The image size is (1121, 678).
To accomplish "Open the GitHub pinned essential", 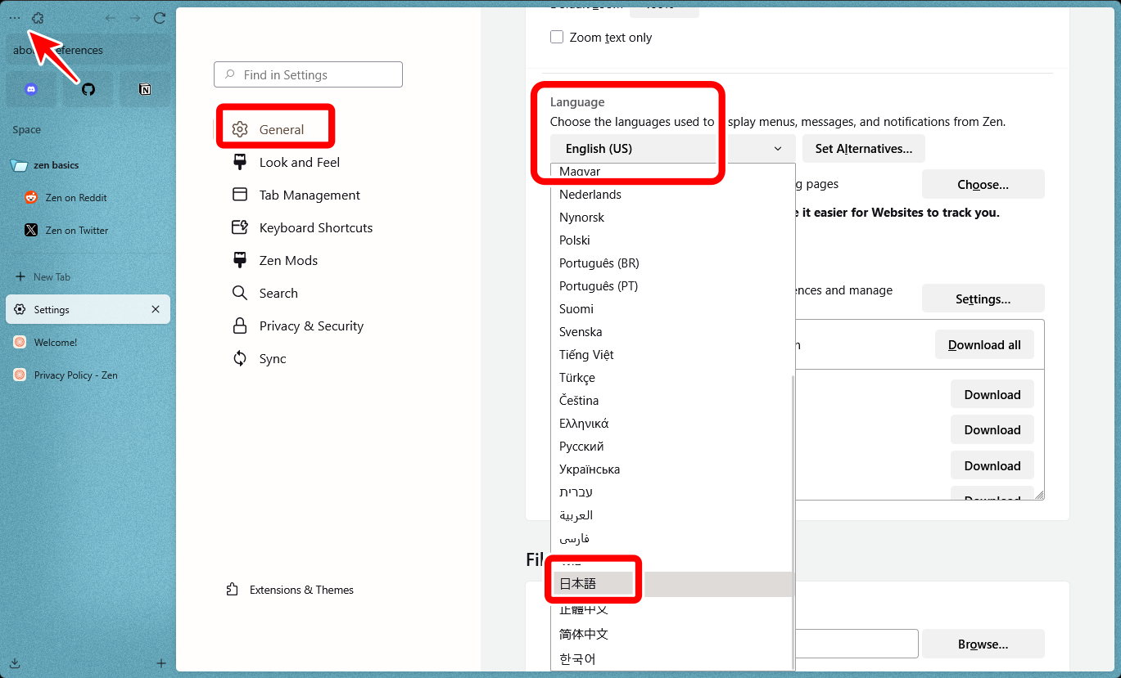I will click(x=88, y=89).
